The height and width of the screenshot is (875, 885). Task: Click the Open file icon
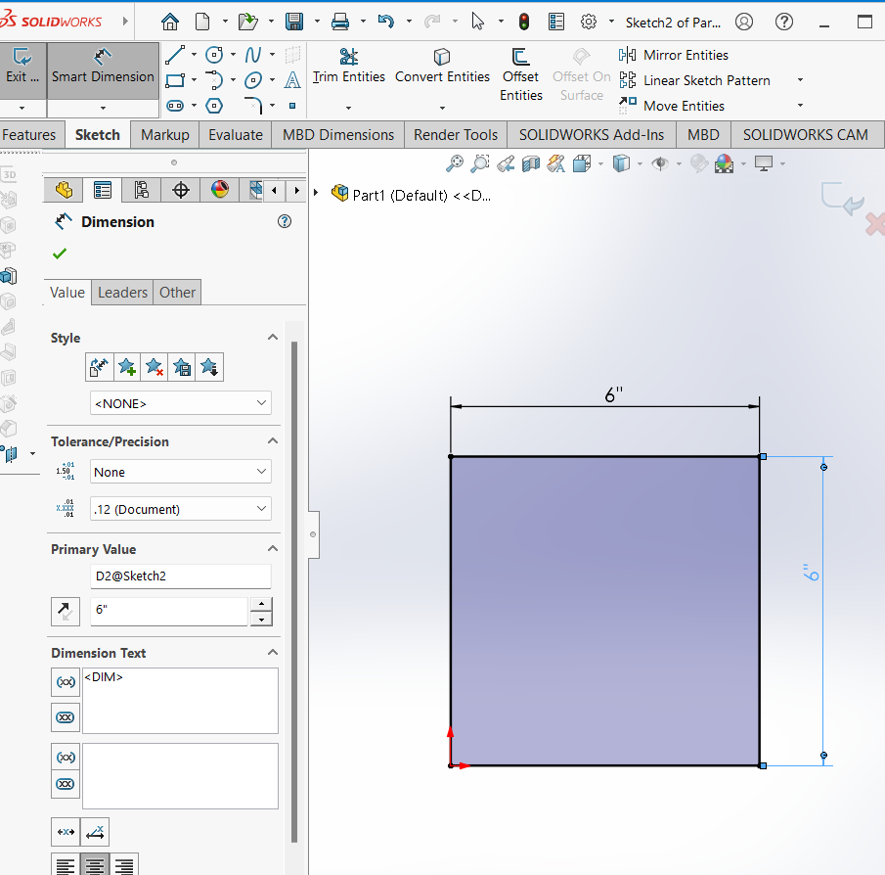click(x=247, y=23)
